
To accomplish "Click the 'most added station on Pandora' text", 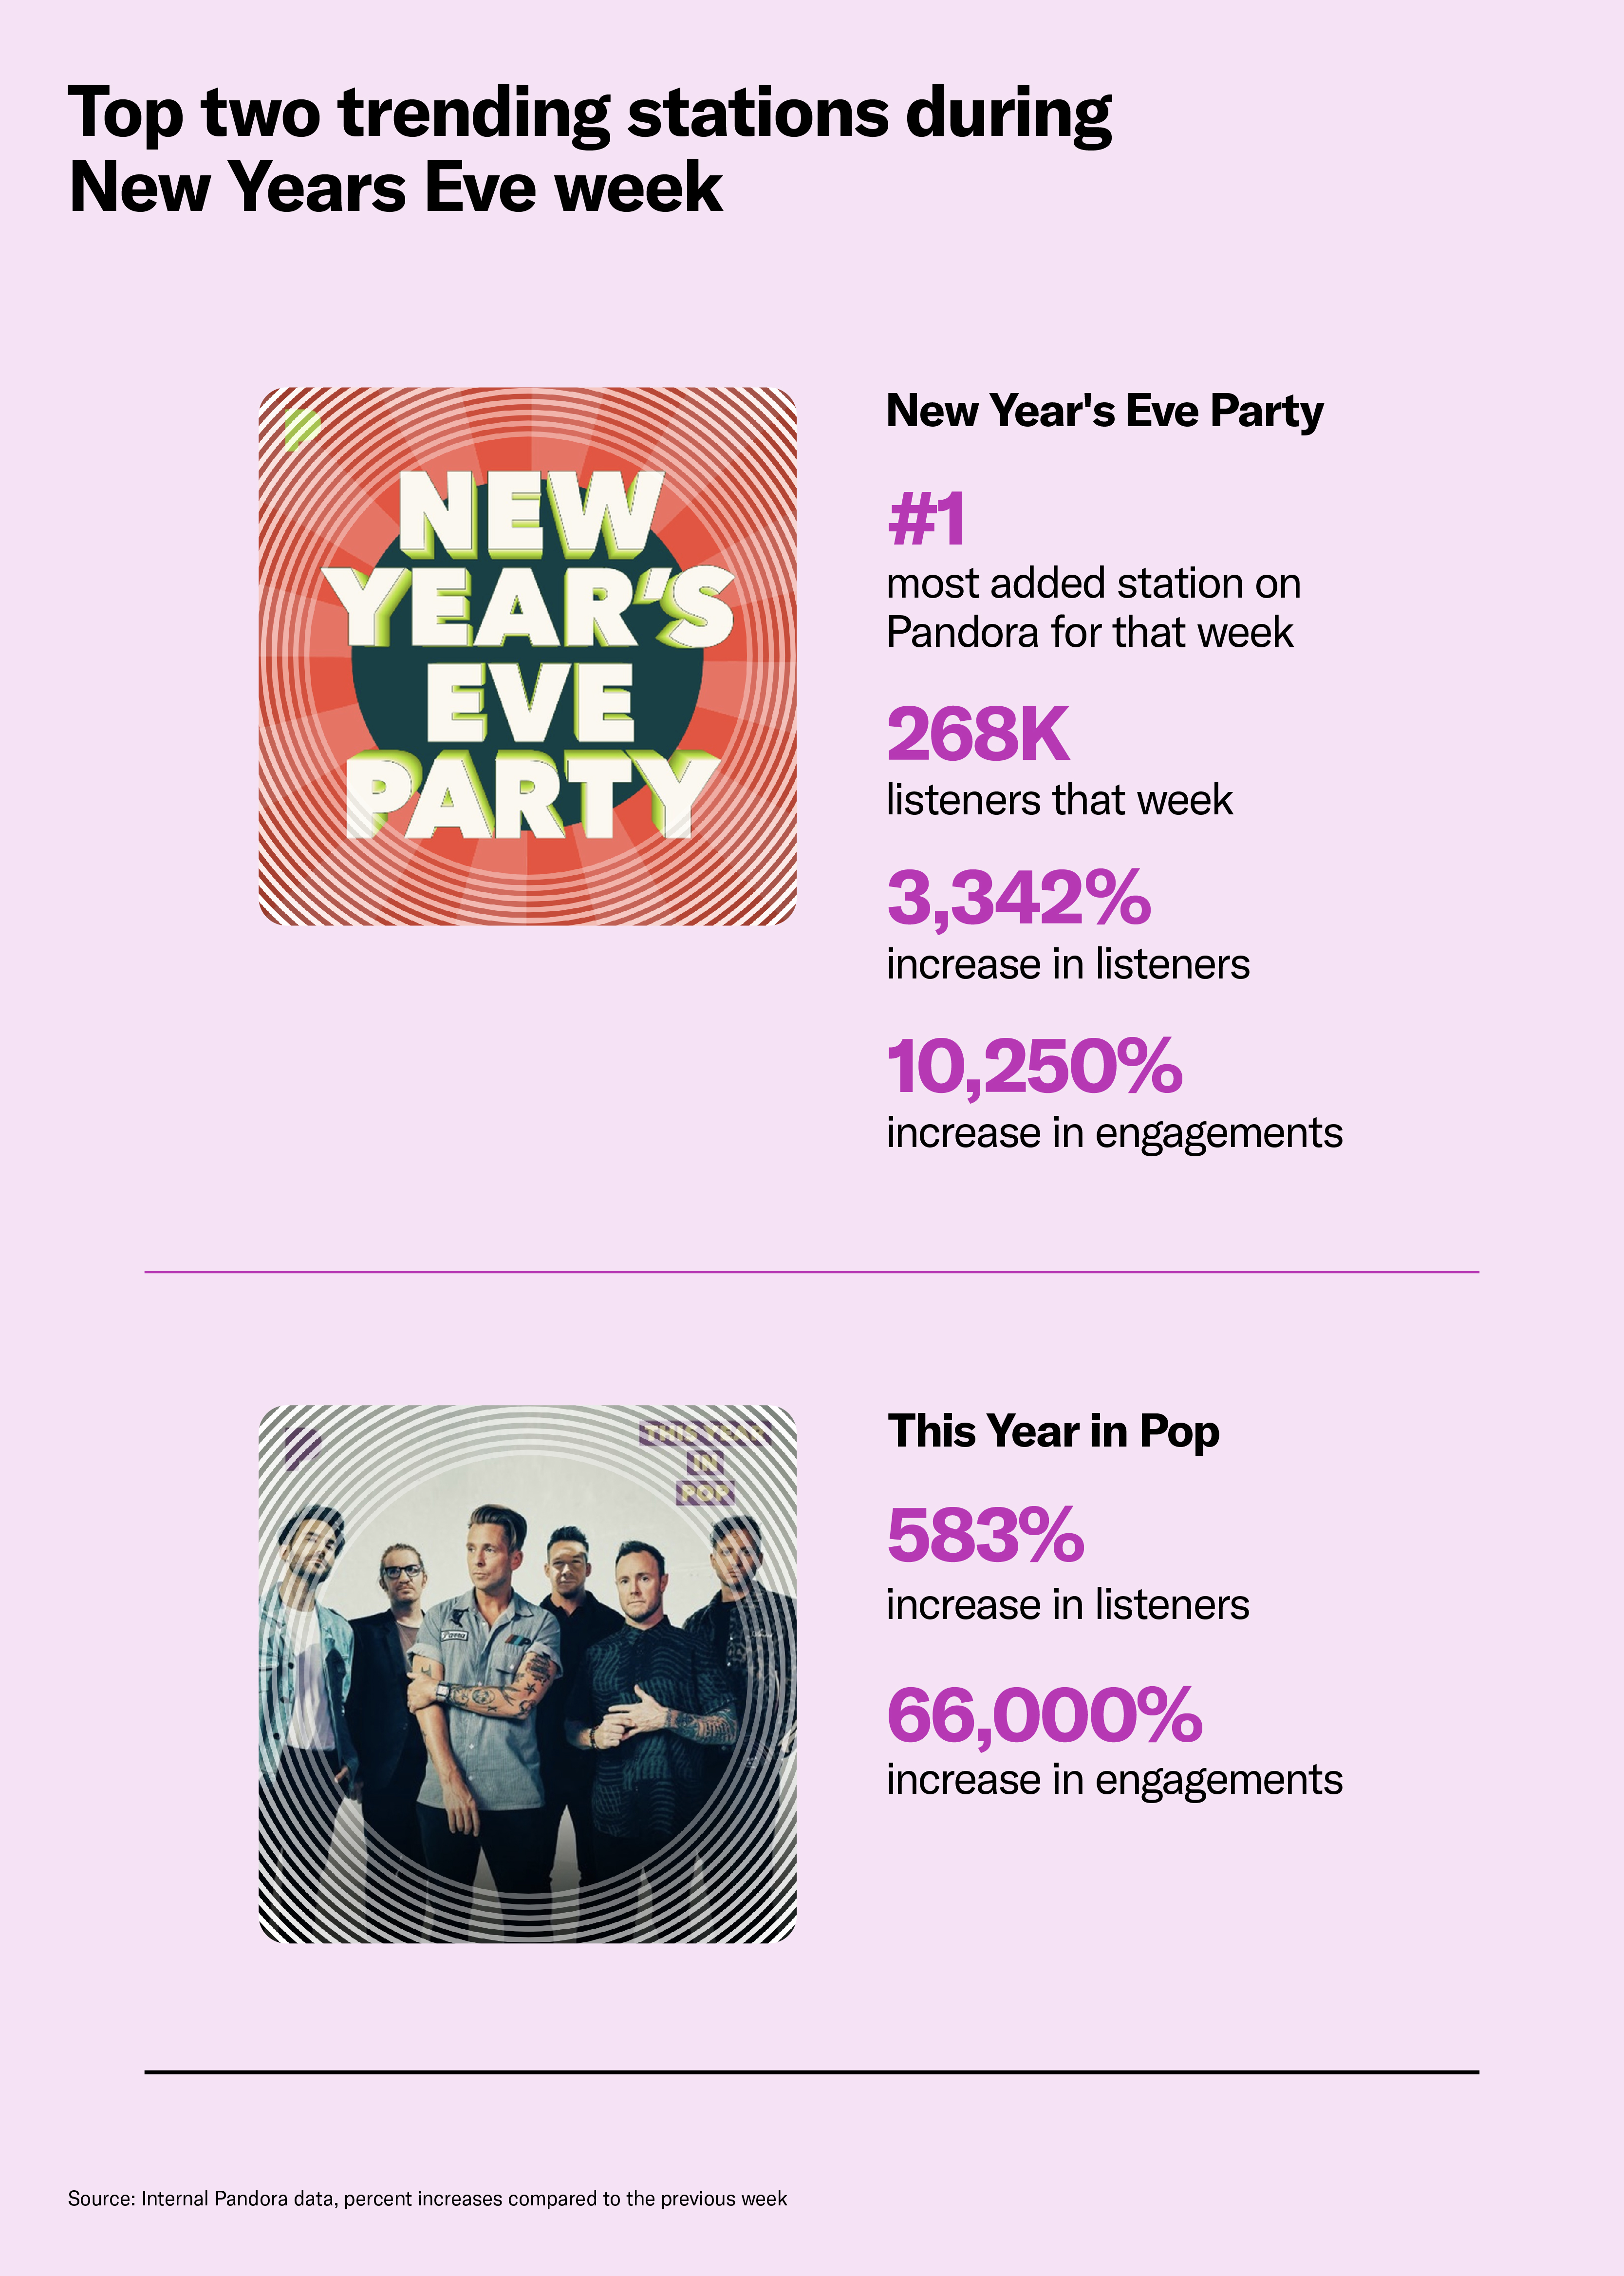I will pyautogui.click(x=1093, y=608).
